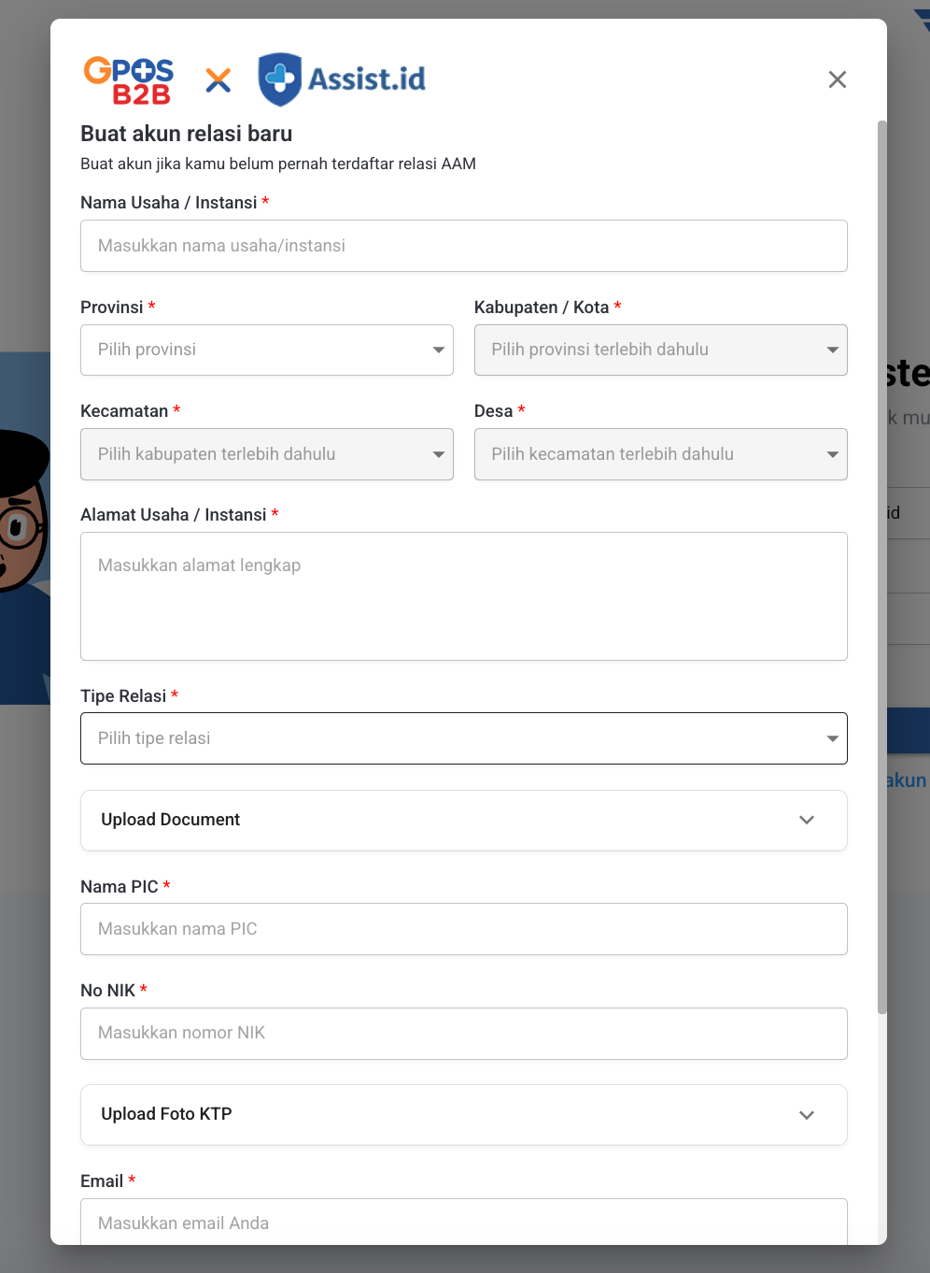Enter the No NIK input field
The width and height of the screenshot is (930, 1273).
tap(463, 1033)
